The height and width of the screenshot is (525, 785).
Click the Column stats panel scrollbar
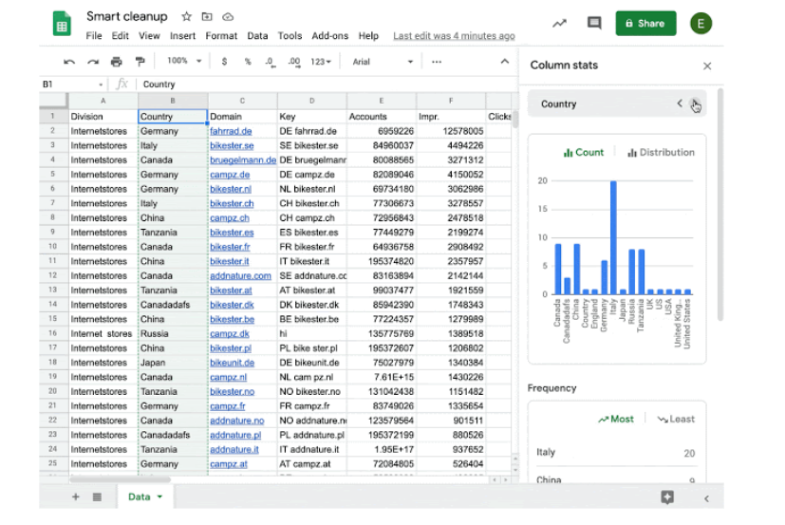point(720,204)
